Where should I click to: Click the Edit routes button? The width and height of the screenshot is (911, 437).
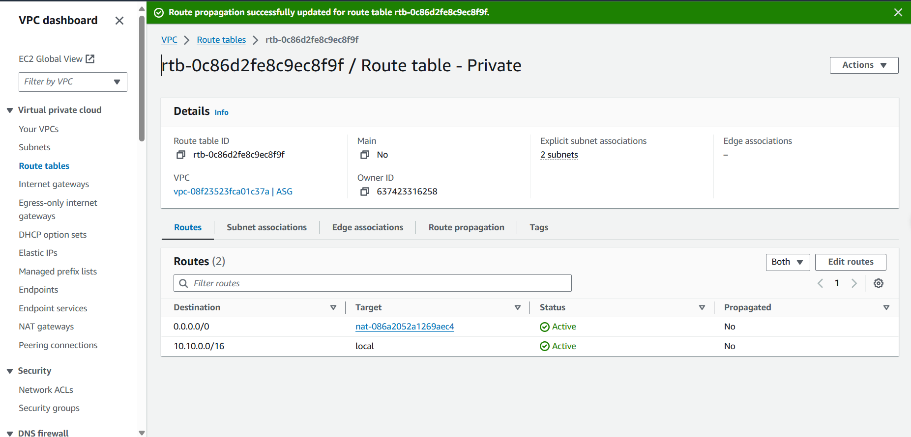(851, 262)
